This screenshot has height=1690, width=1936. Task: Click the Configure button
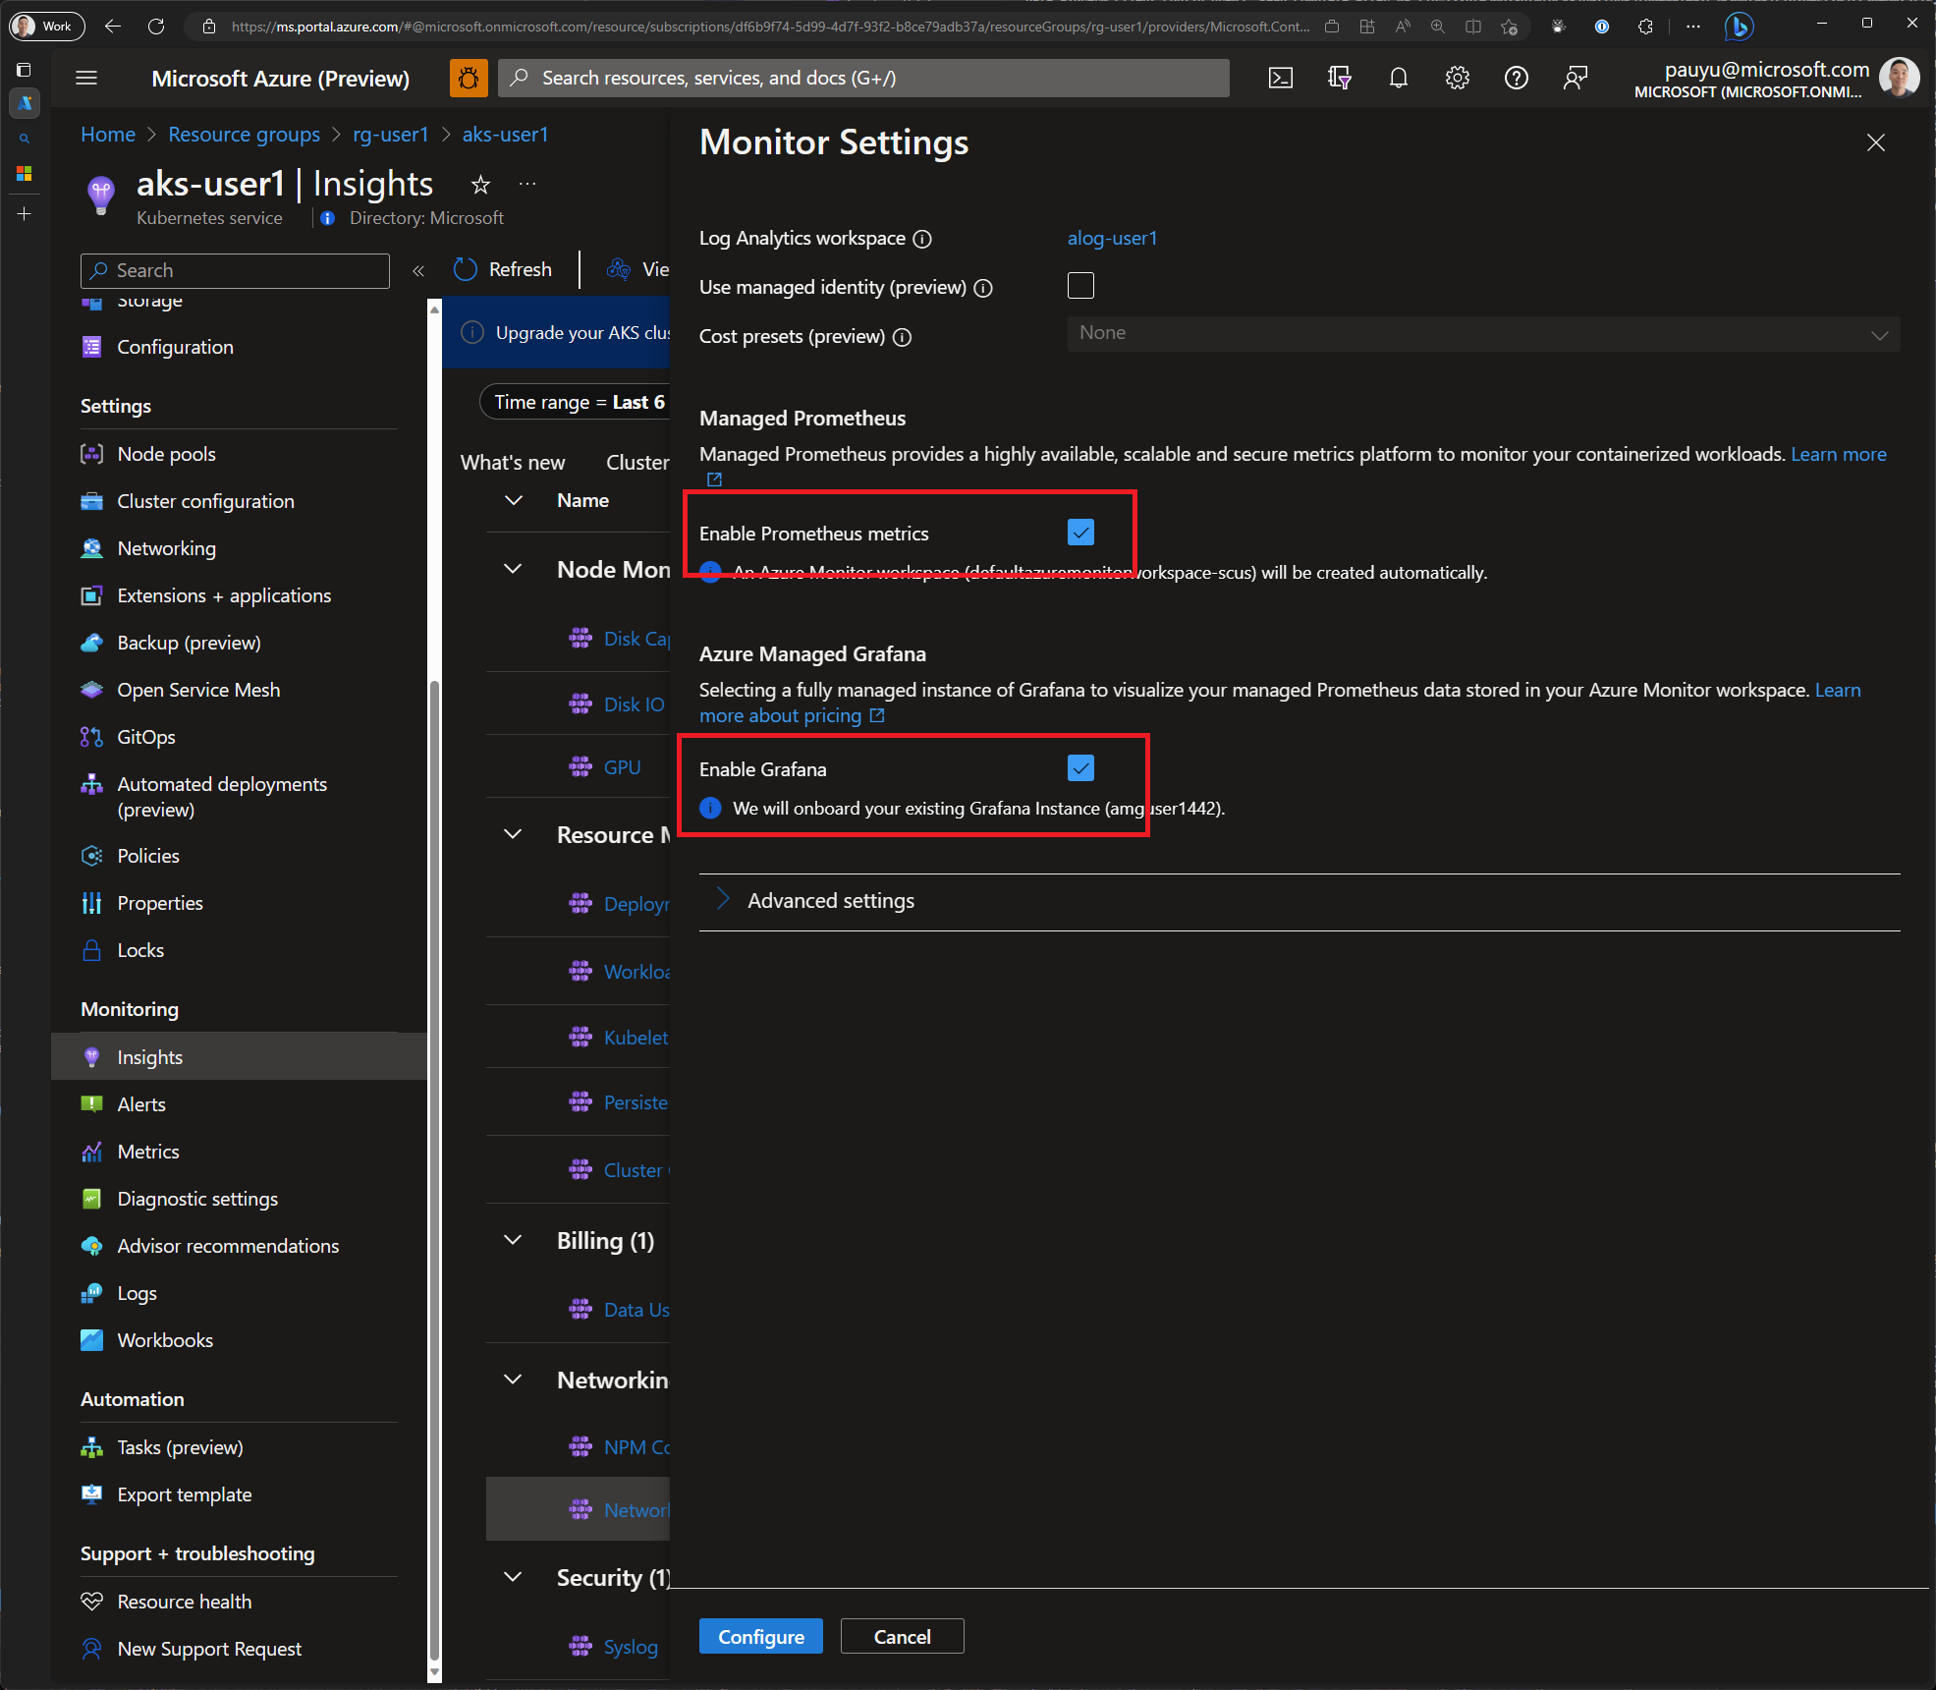pos(761,1636)
